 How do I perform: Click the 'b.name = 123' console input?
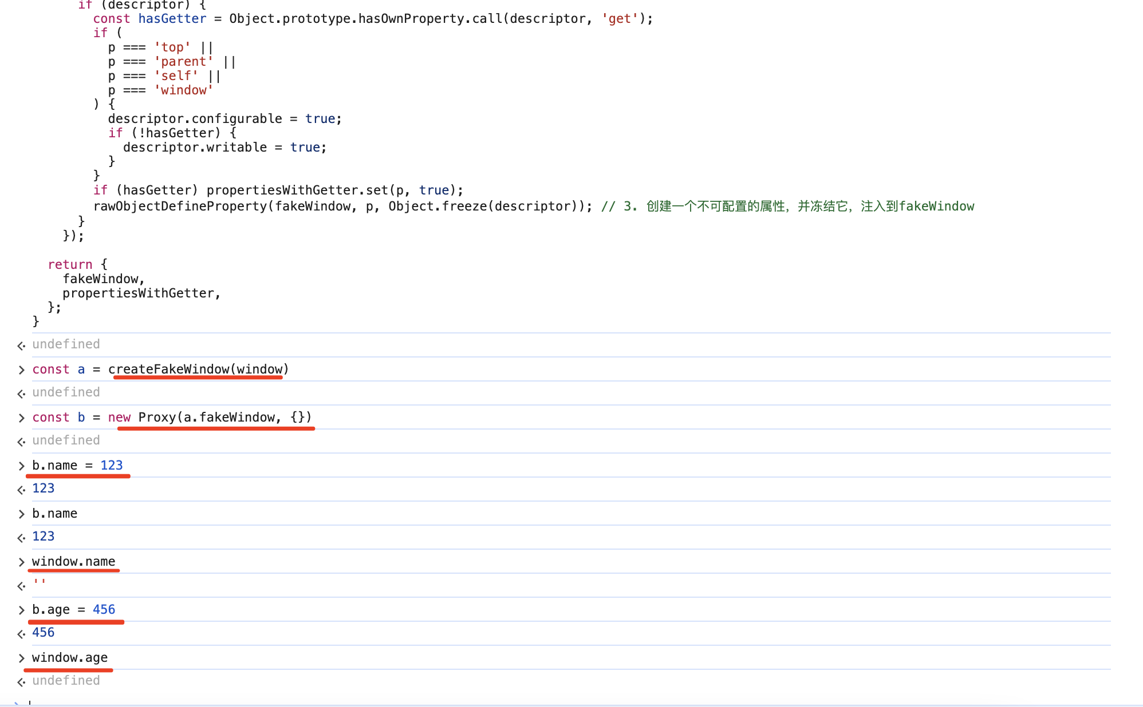click(77, 466)
